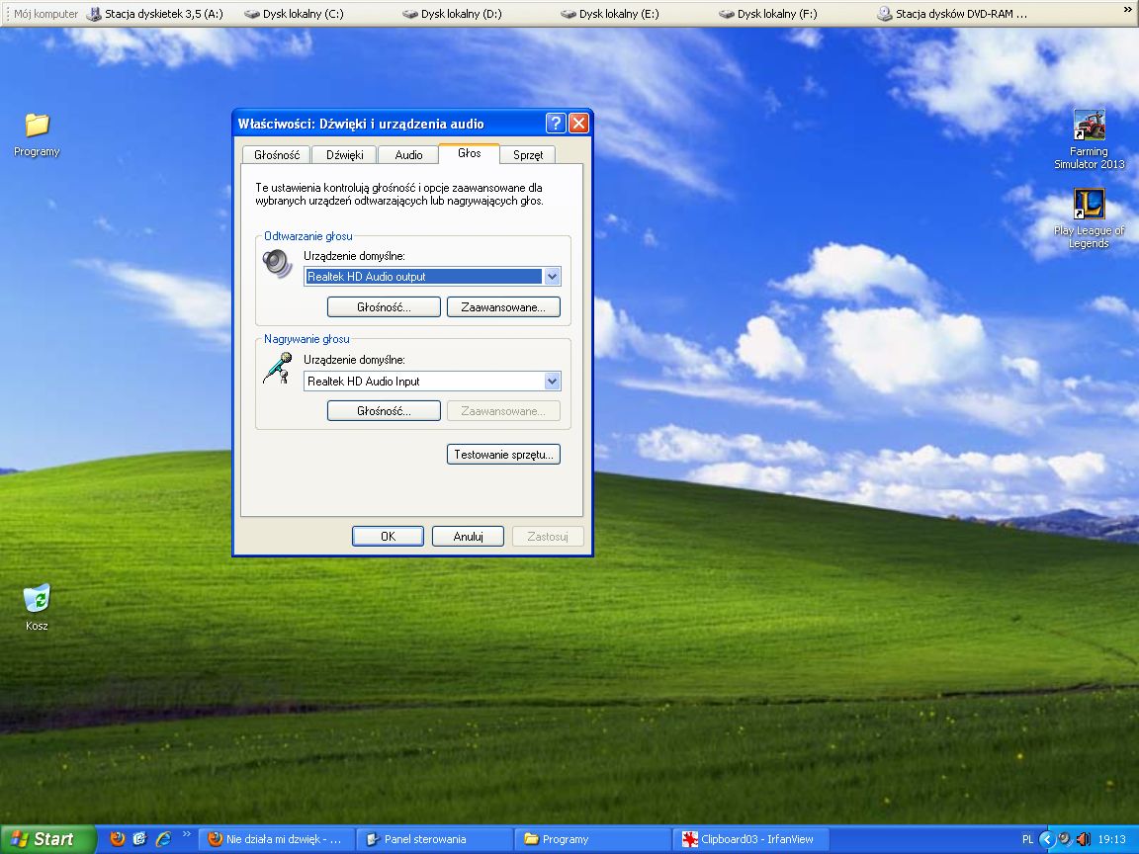Switch to the Dźwięki tab

tap(344, 154)
